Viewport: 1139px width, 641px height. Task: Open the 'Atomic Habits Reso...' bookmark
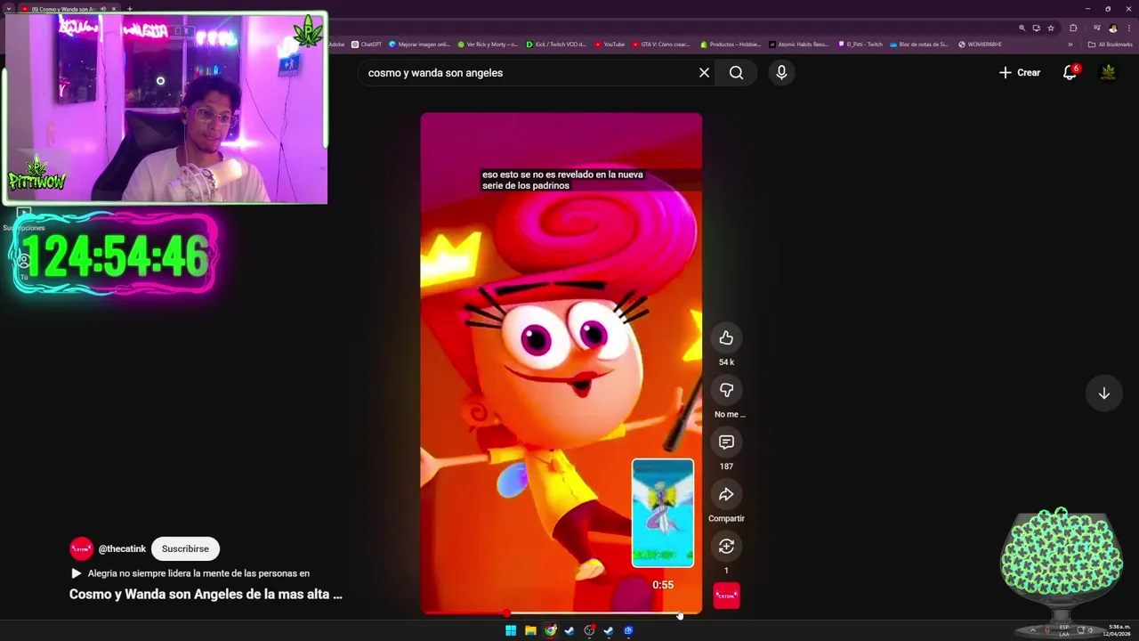799,45
